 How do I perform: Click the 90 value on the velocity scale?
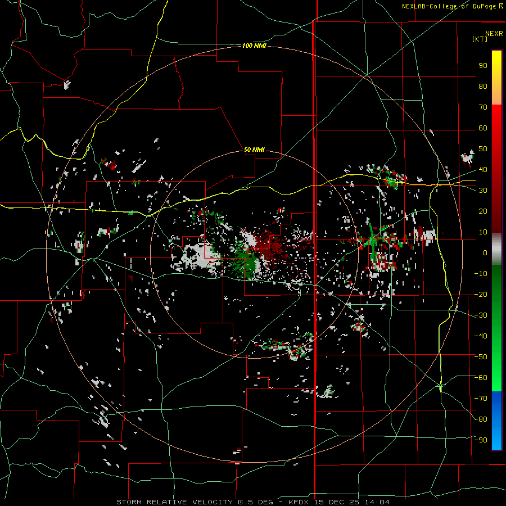point(483,66)
